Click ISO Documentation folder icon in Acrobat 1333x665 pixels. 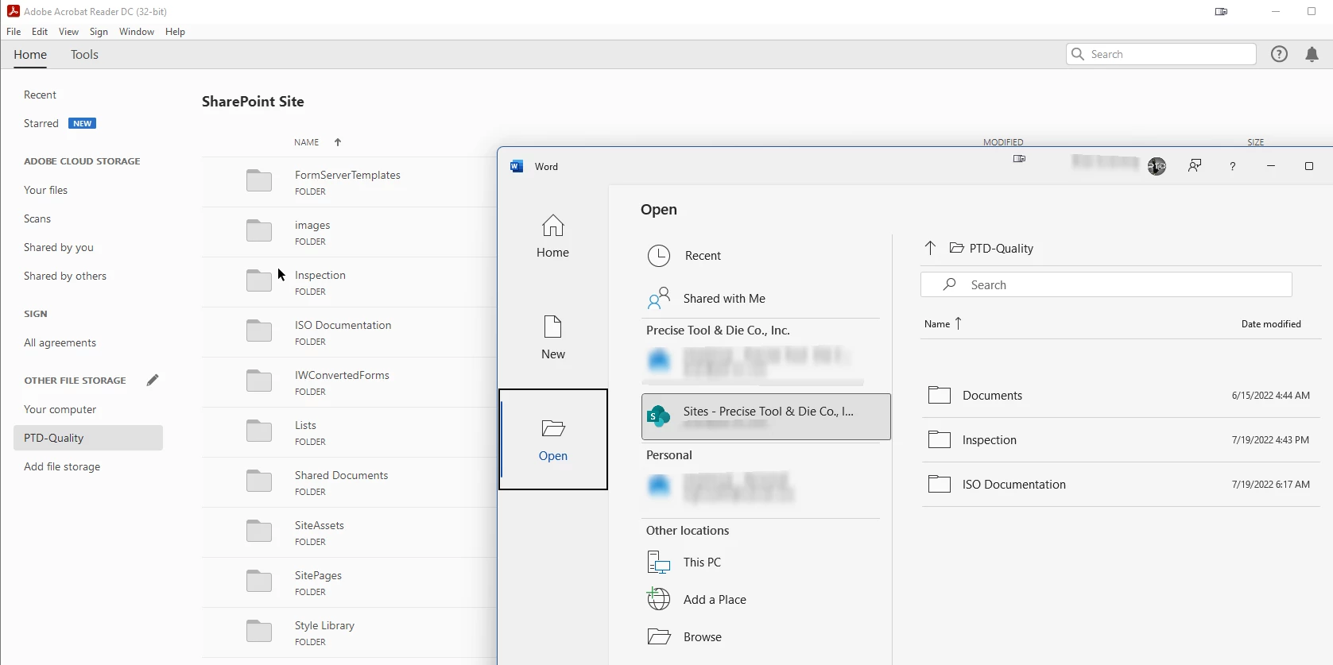(x=259, y=331)
